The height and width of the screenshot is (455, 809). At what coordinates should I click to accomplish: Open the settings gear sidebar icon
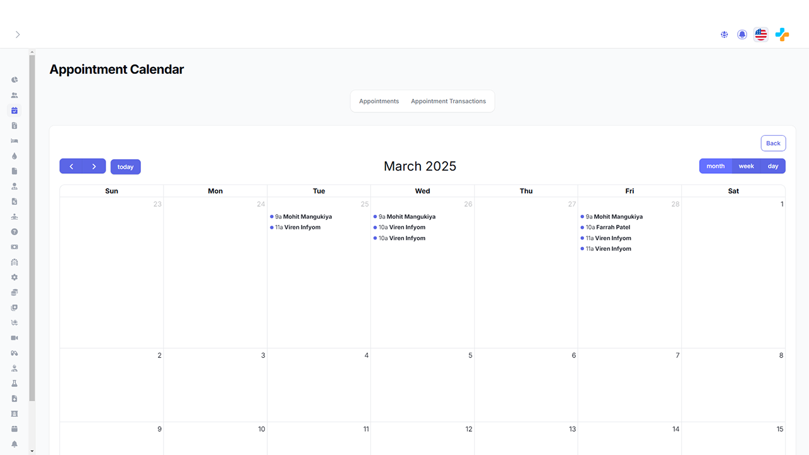[15, 277]
